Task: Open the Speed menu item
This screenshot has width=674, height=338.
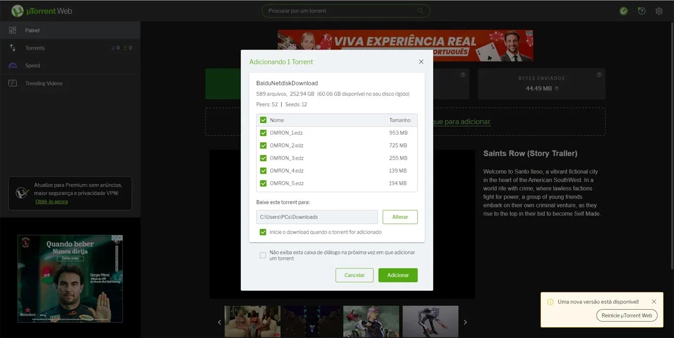Action: tap(70, 65)
